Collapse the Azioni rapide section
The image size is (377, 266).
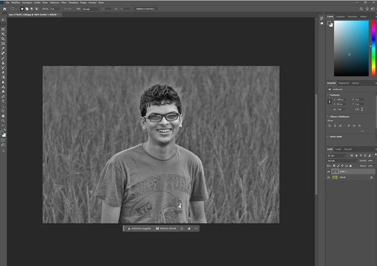coord(328,136)
